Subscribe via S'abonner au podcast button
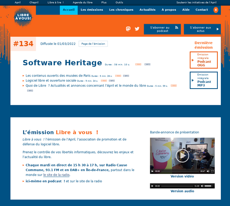Image resolution: width=230 pixels, height=206 pixels. point(162,29)
